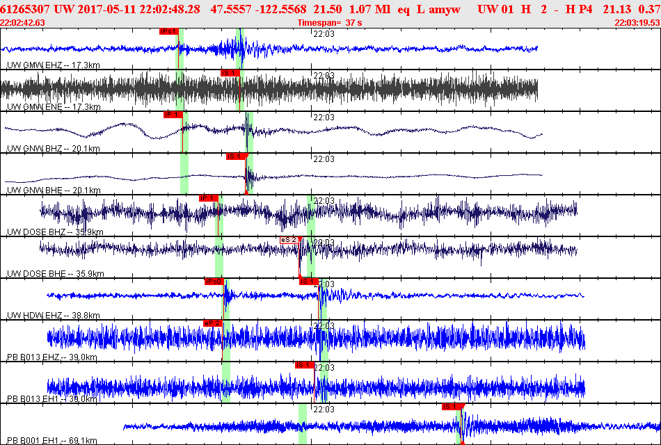Select the iS 1 pick flag on B013 EH1
Image resolution: width=661 pixels, height=445 pixels.
[304, 365]
